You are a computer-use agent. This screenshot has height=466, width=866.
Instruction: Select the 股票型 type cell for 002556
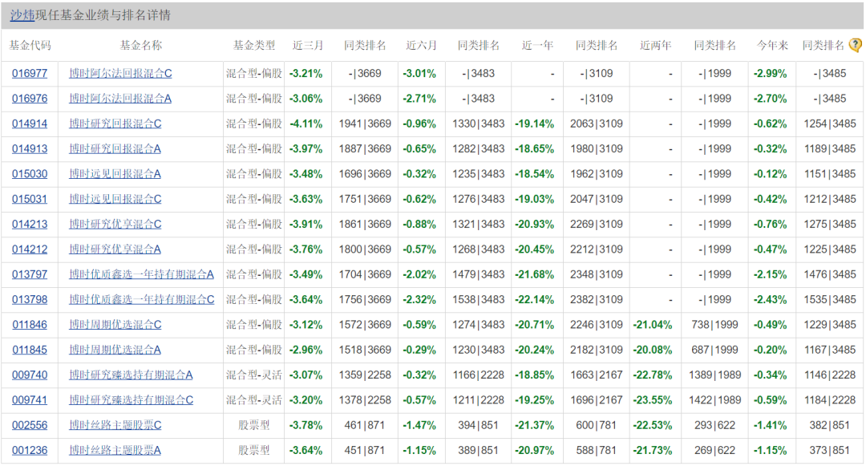click(254, 425)
